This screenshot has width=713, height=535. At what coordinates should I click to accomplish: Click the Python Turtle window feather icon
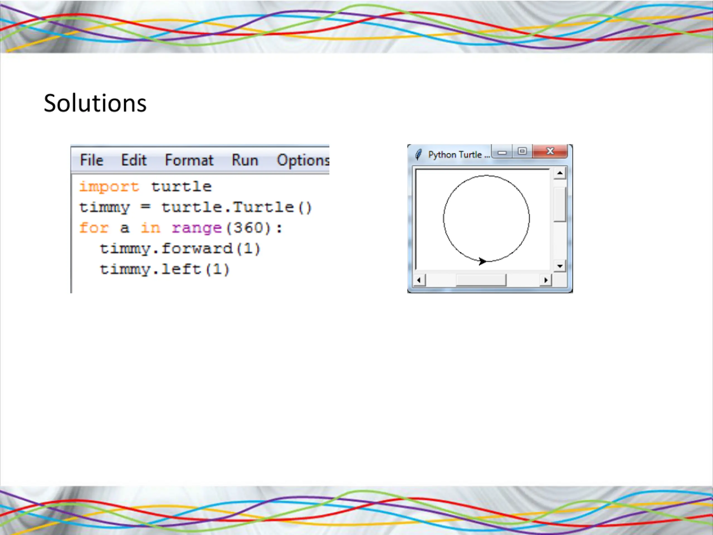coord(418,154)
